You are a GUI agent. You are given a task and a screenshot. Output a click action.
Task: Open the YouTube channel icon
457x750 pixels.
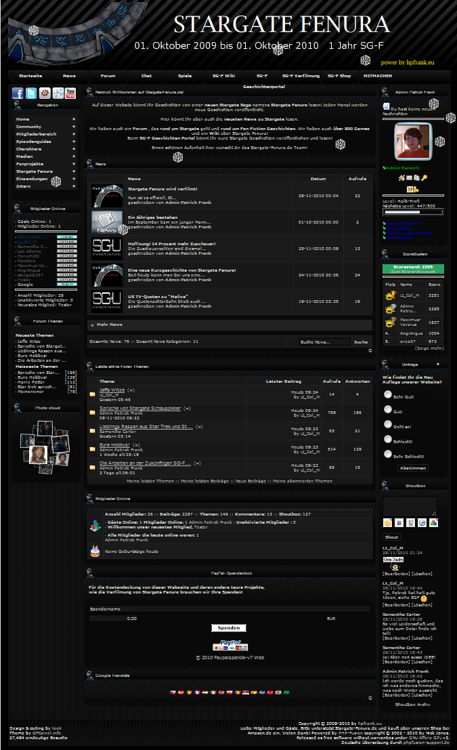click(x=70, y=93)
